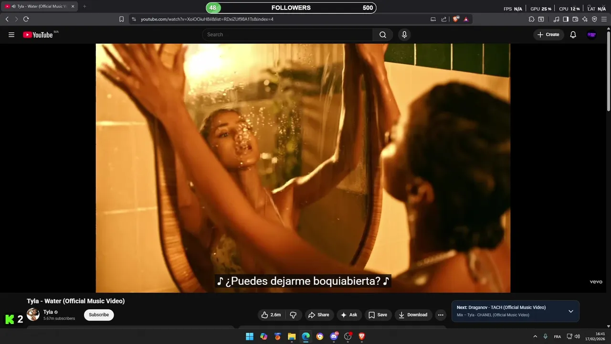Open the Tyla channel name link
Screen dimensions: 611x344
pyautogui.click(x=48, y=312)
